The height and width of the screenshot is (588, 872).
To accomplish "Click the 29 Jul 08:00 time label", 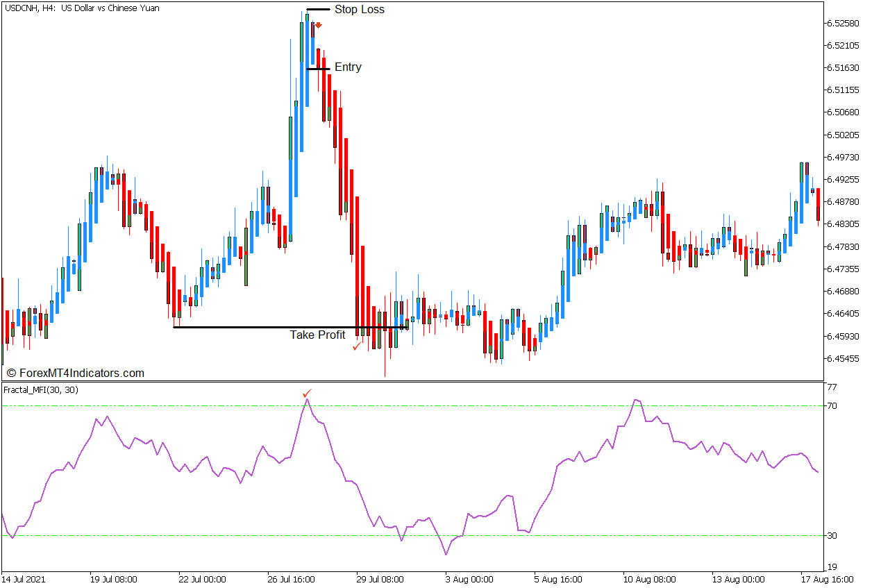I will (380, 579).
